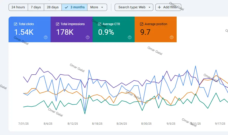Toggle the Total impressions checkbox
This screenshot has height=135, width=228.
tap(58, 24)
